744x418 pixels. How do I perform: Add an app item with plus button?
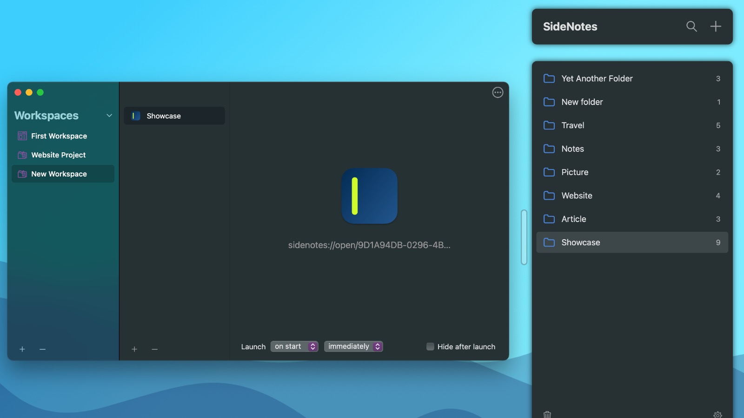(134, 349)
